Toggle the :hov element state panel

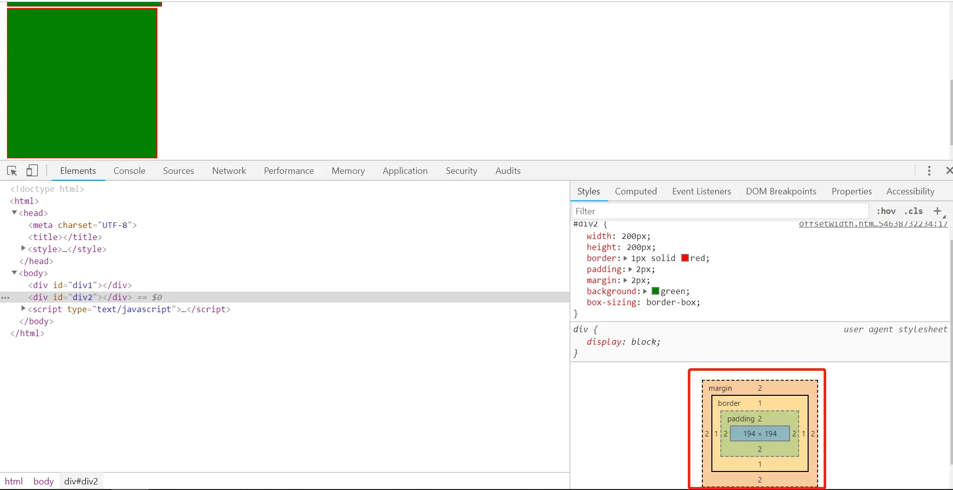[886, 211]
